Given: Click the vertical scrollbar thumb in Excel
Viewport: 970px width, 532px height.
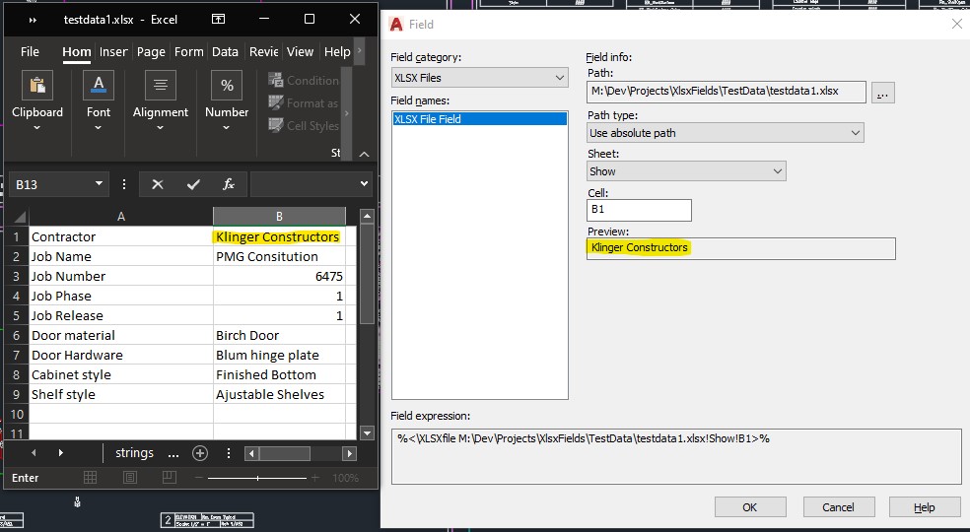Looking at the screenshot, I should pos(367,274).
